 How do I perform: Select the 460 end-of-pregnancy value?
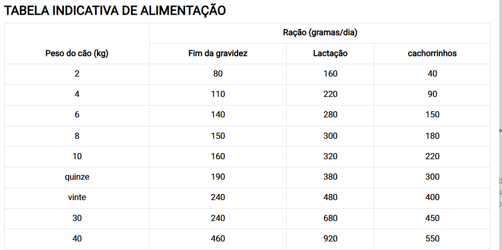(218, 239)
